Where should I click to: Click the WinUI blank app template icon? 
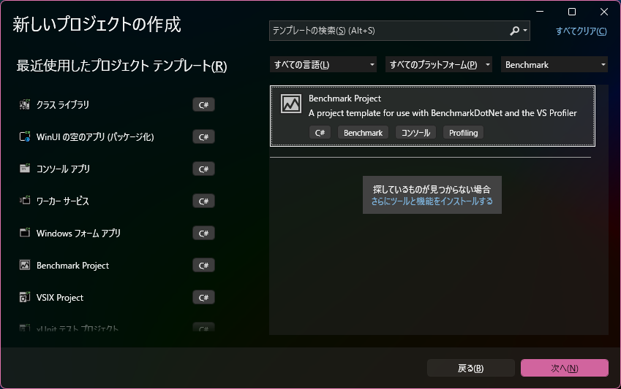pyautogui.click(x=25, y=136)
